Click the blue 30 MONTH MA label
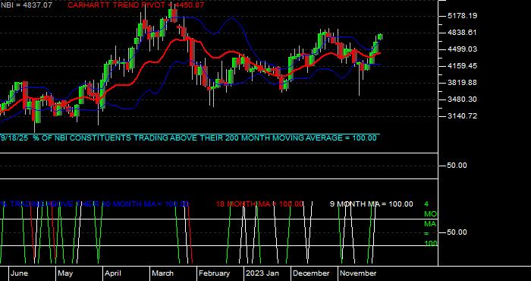 pos(94,204)
